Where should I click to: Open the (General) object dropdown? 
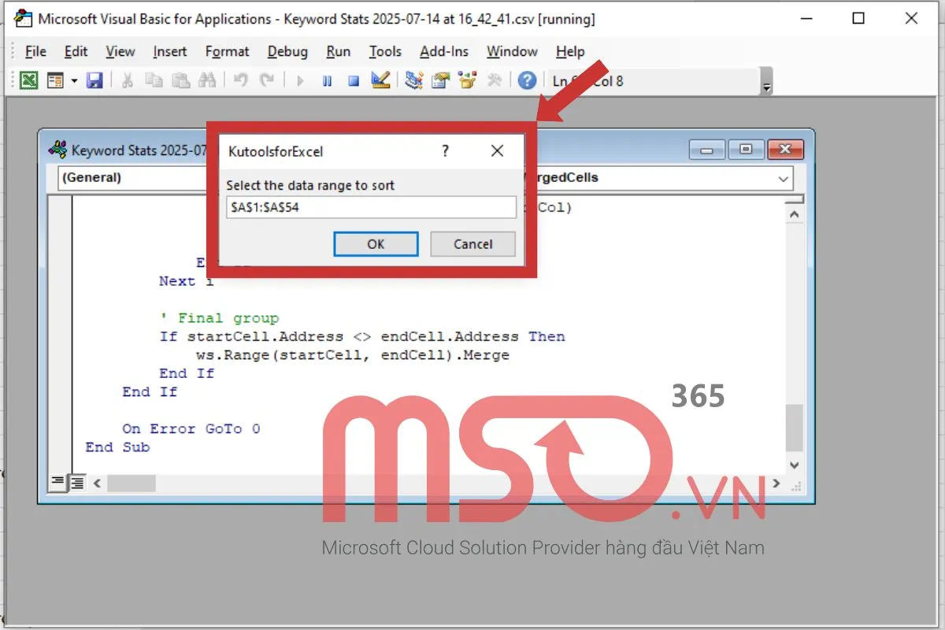coord(134,178)
